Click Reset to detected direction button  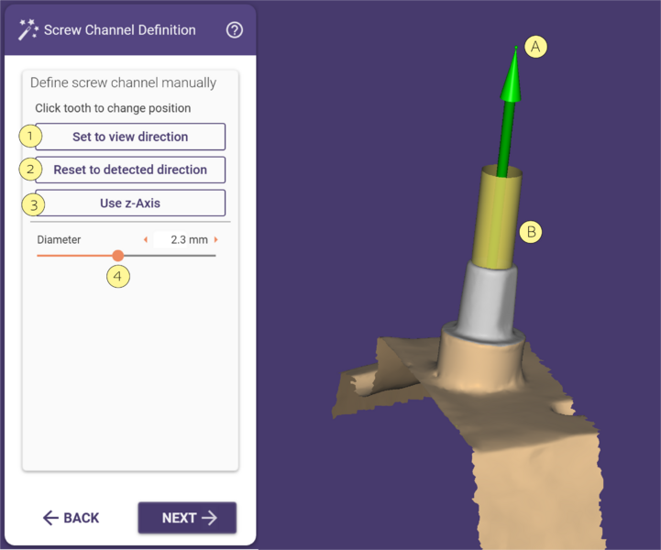130,170
